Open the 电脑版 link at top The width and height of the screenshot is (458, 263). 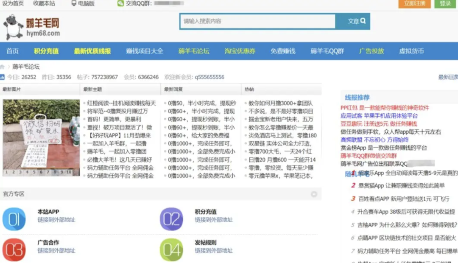83,3
